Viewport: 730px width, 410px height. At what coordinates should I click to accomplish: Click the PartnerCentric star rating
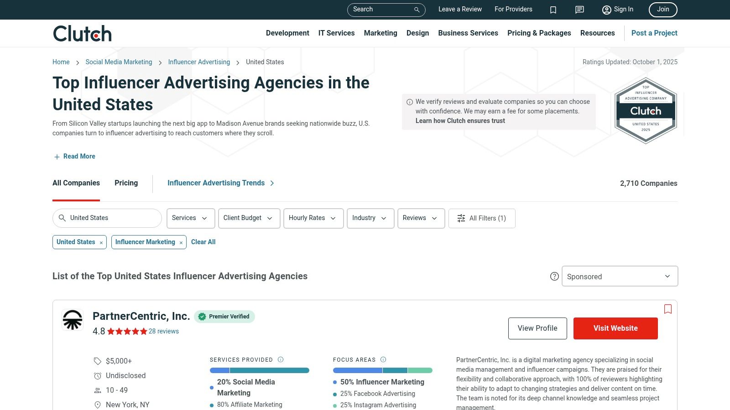127,331
